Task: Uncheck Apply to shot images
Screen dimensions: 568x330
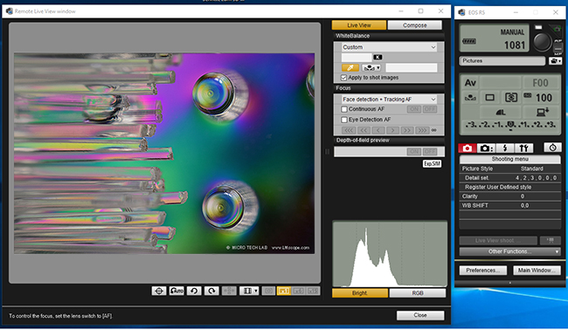Action: [x=344, y=78]
